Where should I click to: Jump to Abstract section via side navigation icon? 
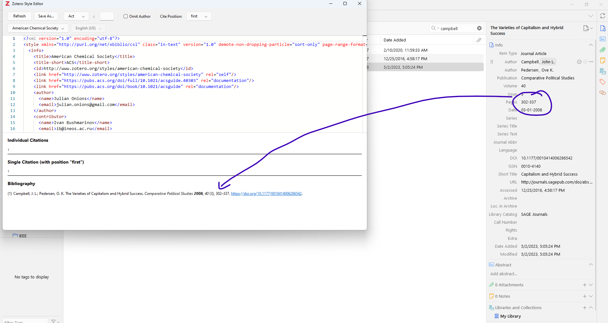pos(603,39)
